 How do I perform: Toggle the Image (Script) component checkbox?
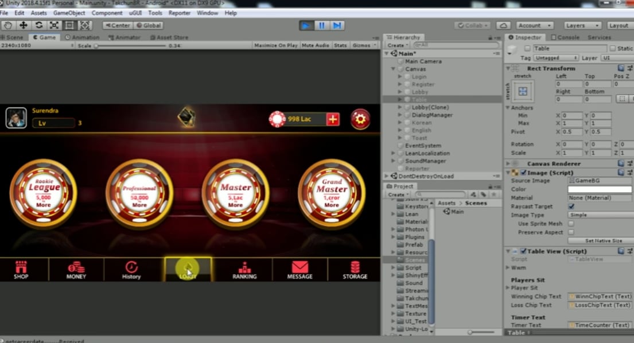[x=523, y=173]
